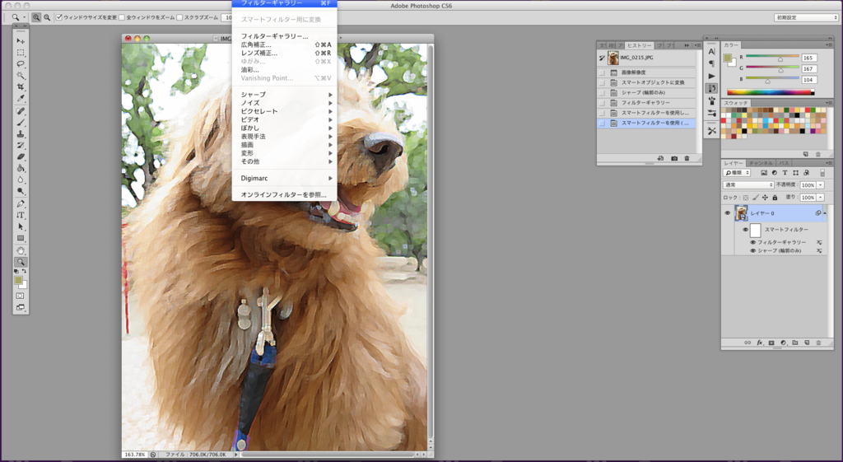Screen dimensions: 843x462
Task: Open 塗り fill slider arrow
Action: click(821, 198)
